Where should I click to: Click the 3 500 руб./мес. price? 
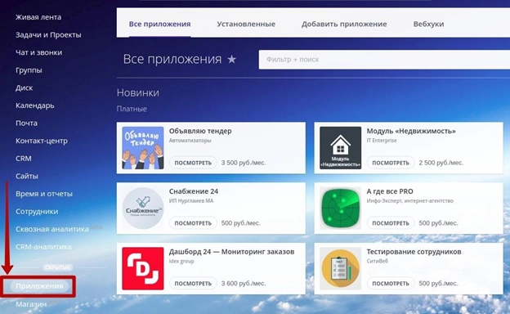244,163
